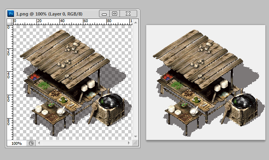269x160 pixels.
Task: Click the Photoshop PS icon in title bar
Action: pos(11,14)
